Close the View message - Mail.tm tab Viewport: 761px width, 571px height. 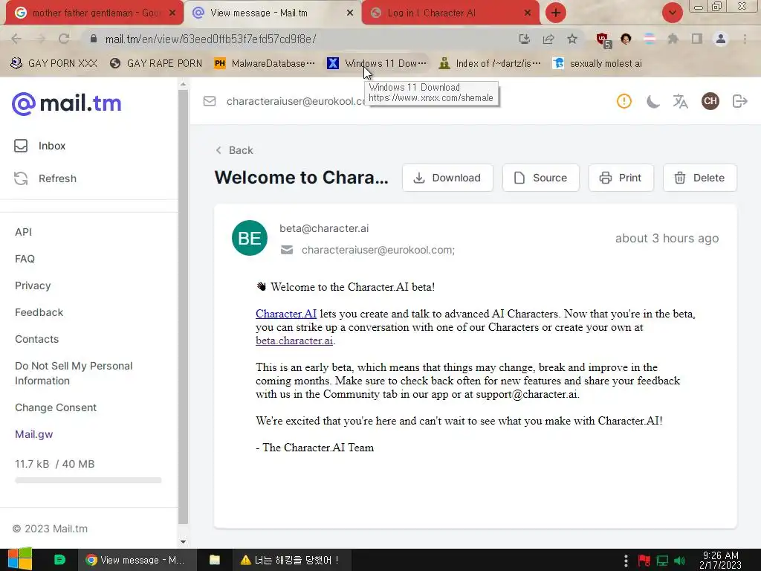tap(349, 13)
